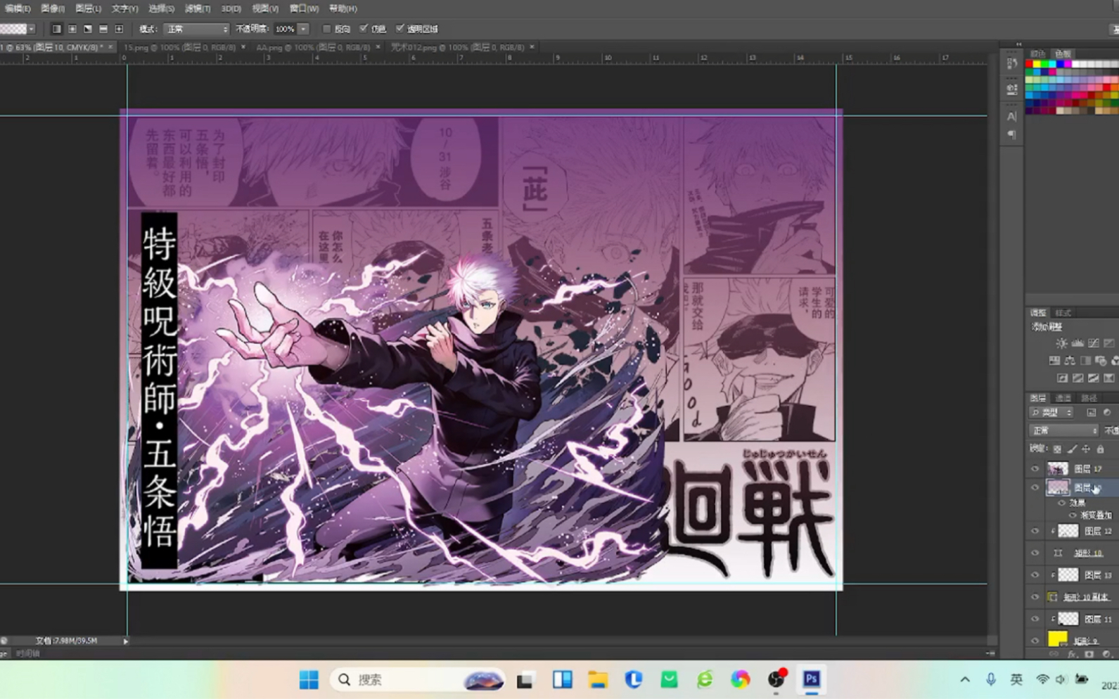Select the 图层 17 layer thumbnail
Viewport: 1119px width, 699px height.
[x=1057, y=469]
